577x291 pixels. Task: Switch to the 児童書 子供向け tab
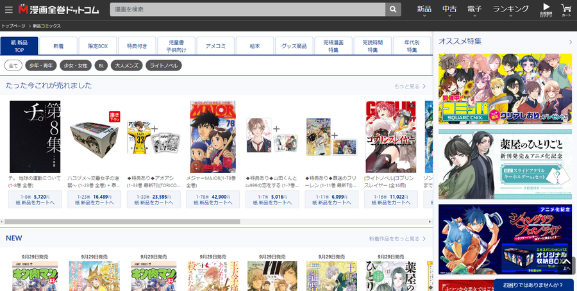[176, 46]
